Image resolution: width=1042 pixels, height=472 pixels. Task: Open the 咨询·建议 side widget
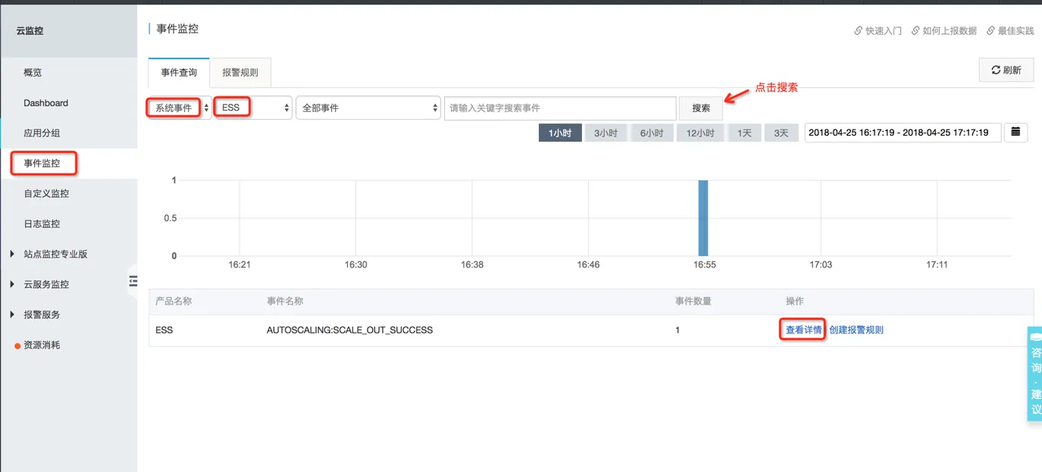tap(1035, 374)
